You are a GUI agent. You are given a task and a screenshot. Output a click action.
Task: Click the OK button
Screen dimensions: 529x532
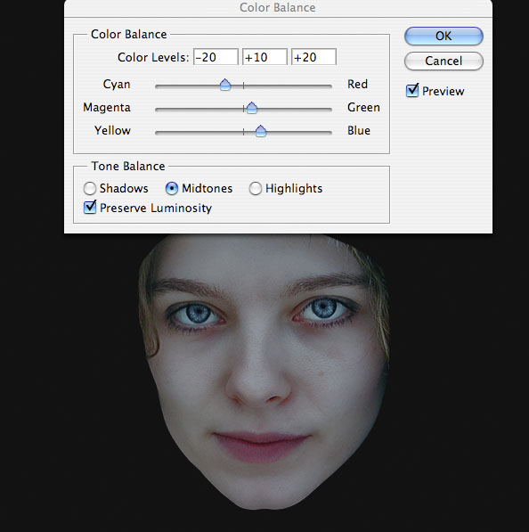pos(444,36)
